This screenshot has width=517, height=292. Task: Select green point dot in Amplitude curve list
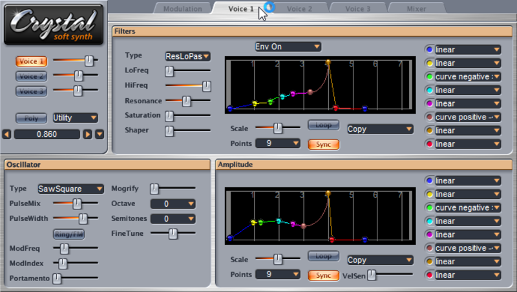point(429,208)
